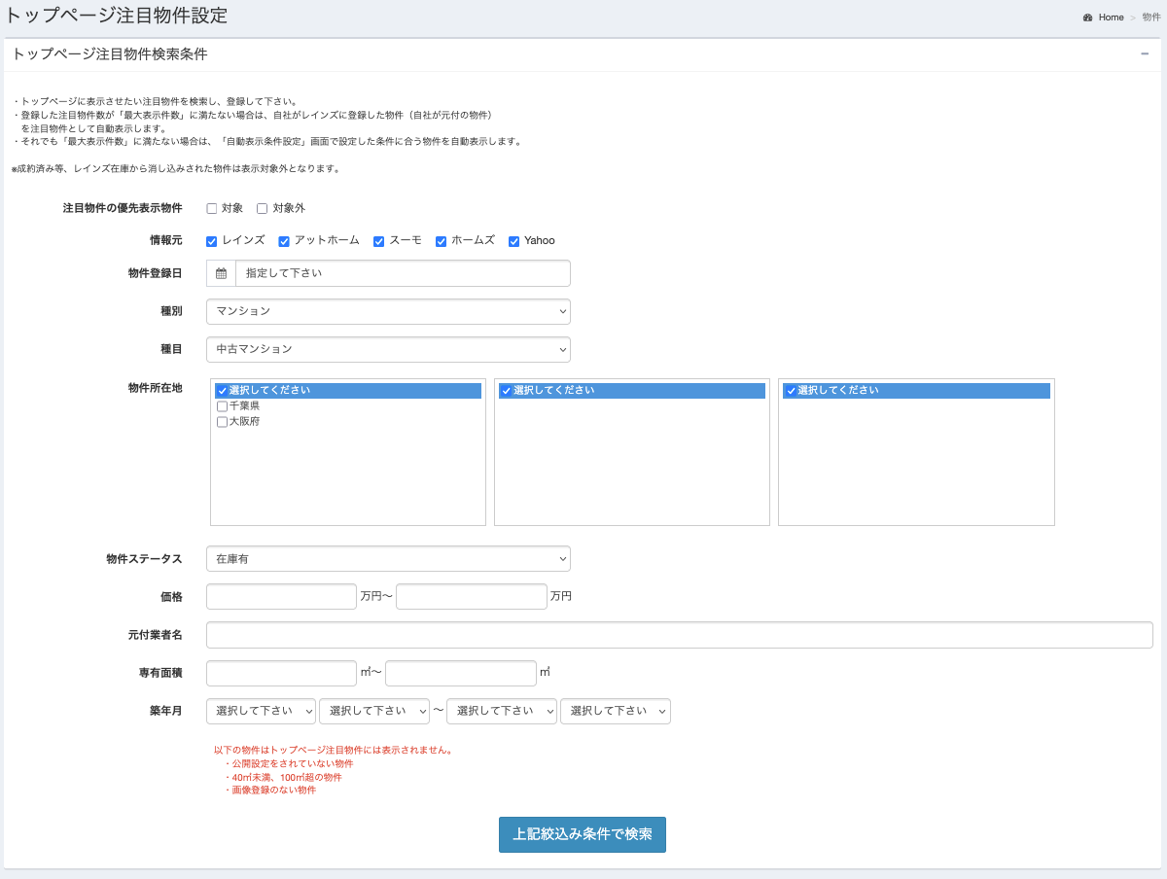Click the 物件所在地 field label
Image resolution: width=1167 pixels, height=879 pixels.
click(156, 387)
